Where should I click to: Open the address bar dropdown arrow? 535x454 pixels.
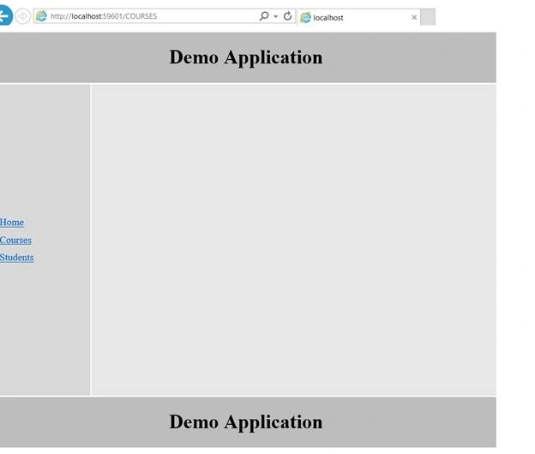tap(276, 16)
